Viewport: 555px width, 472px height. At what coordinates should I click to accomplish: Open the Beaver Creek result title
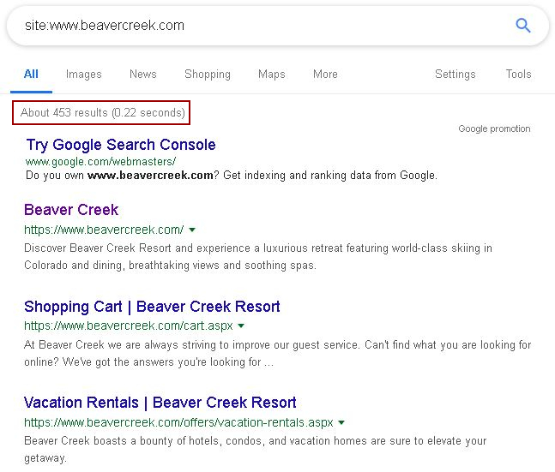pos(71,210)
